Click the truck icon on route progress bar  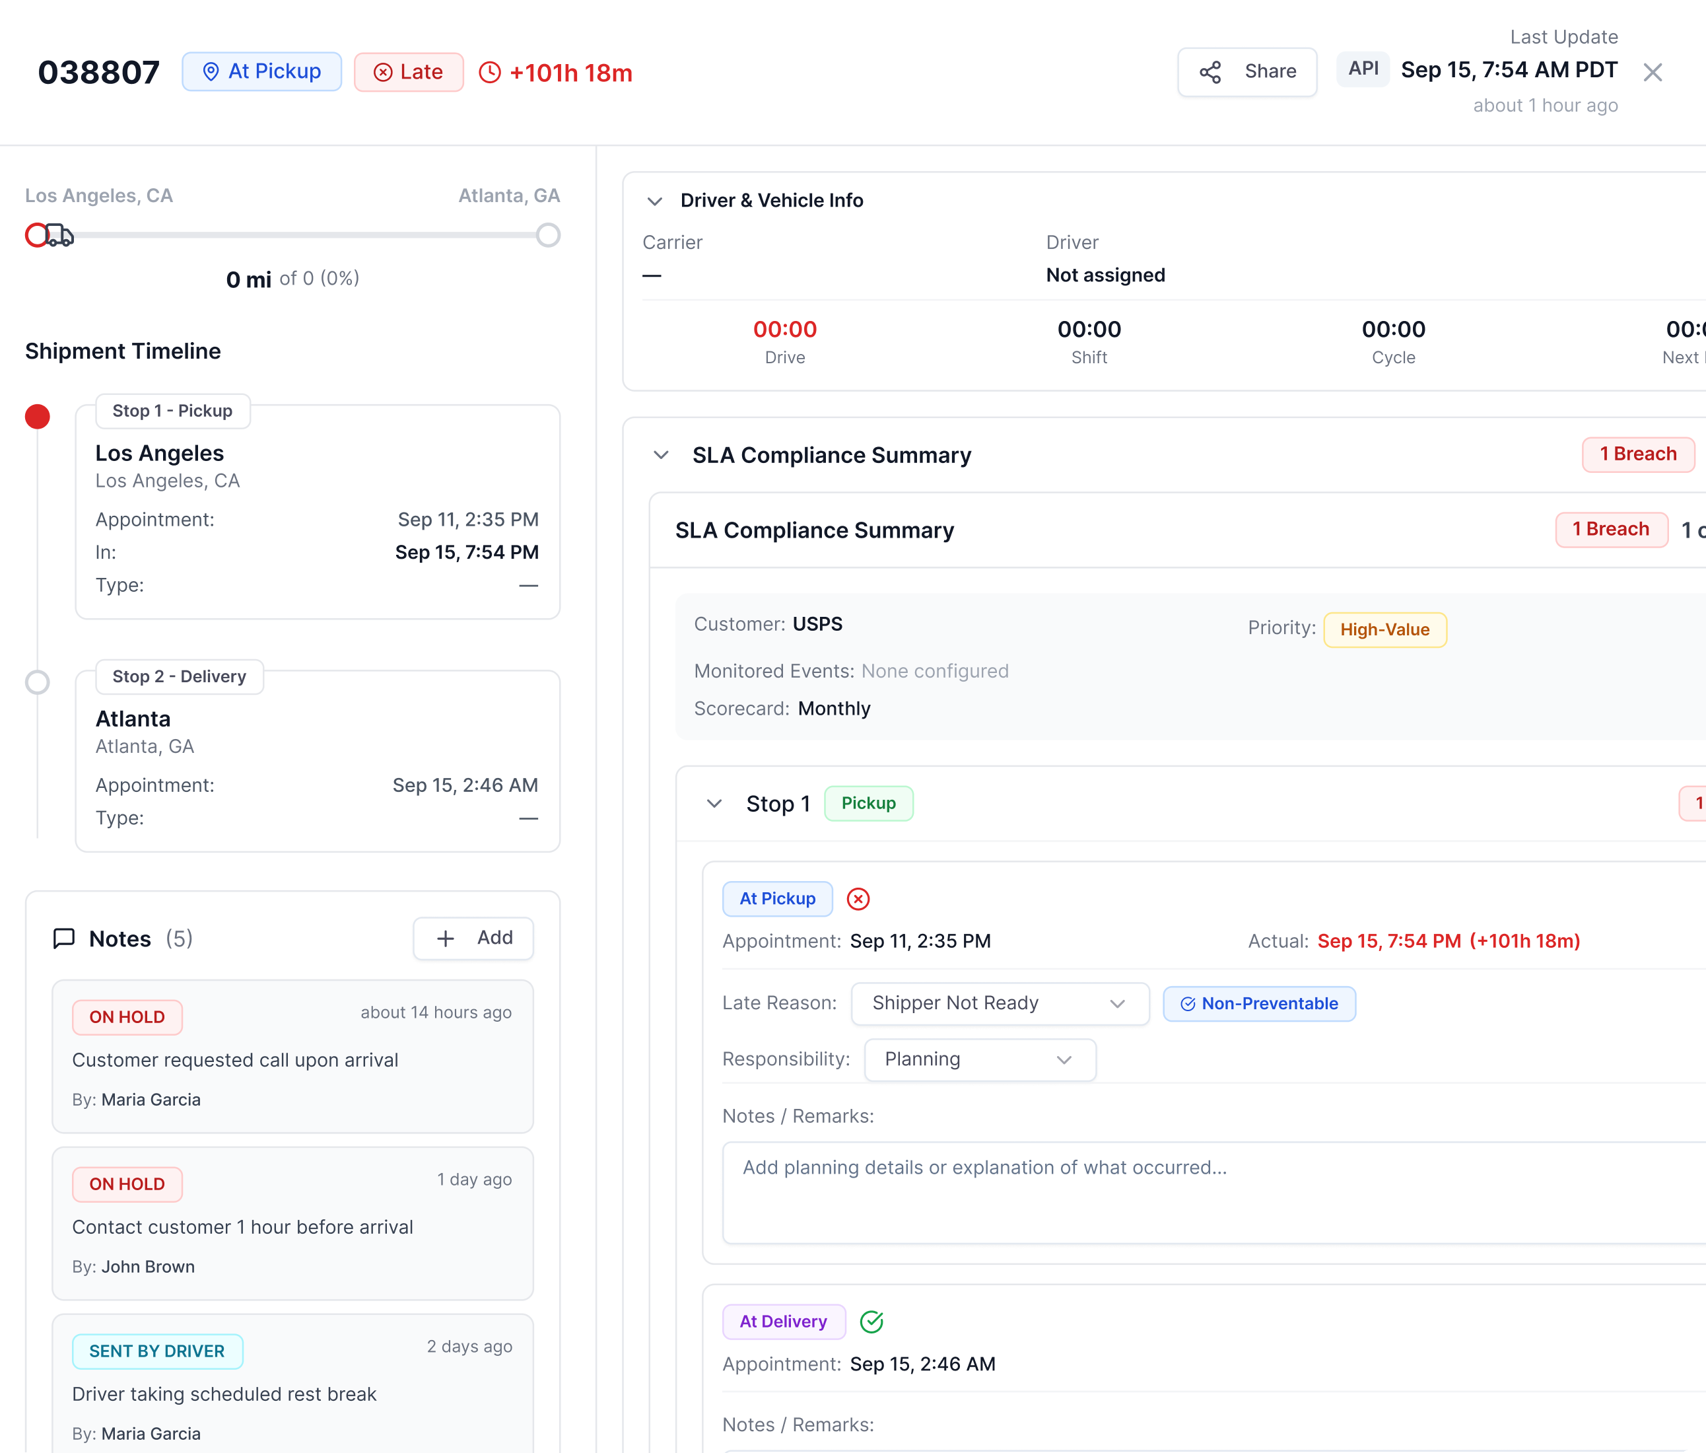(x=60, y=234)
